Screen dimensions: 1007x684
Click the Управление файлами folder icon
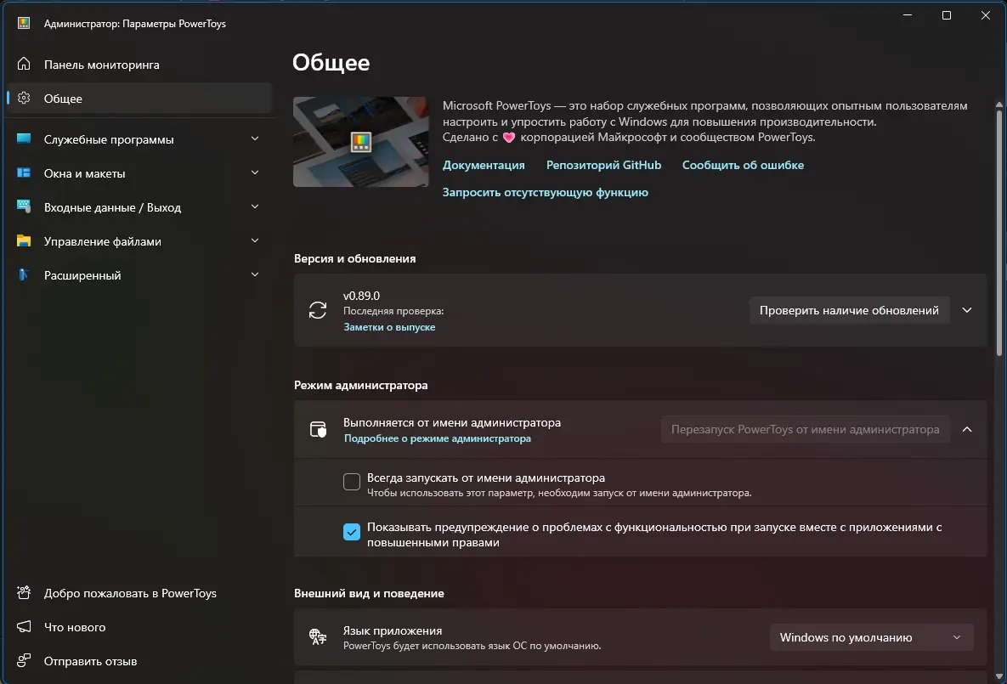click(24, 240)
